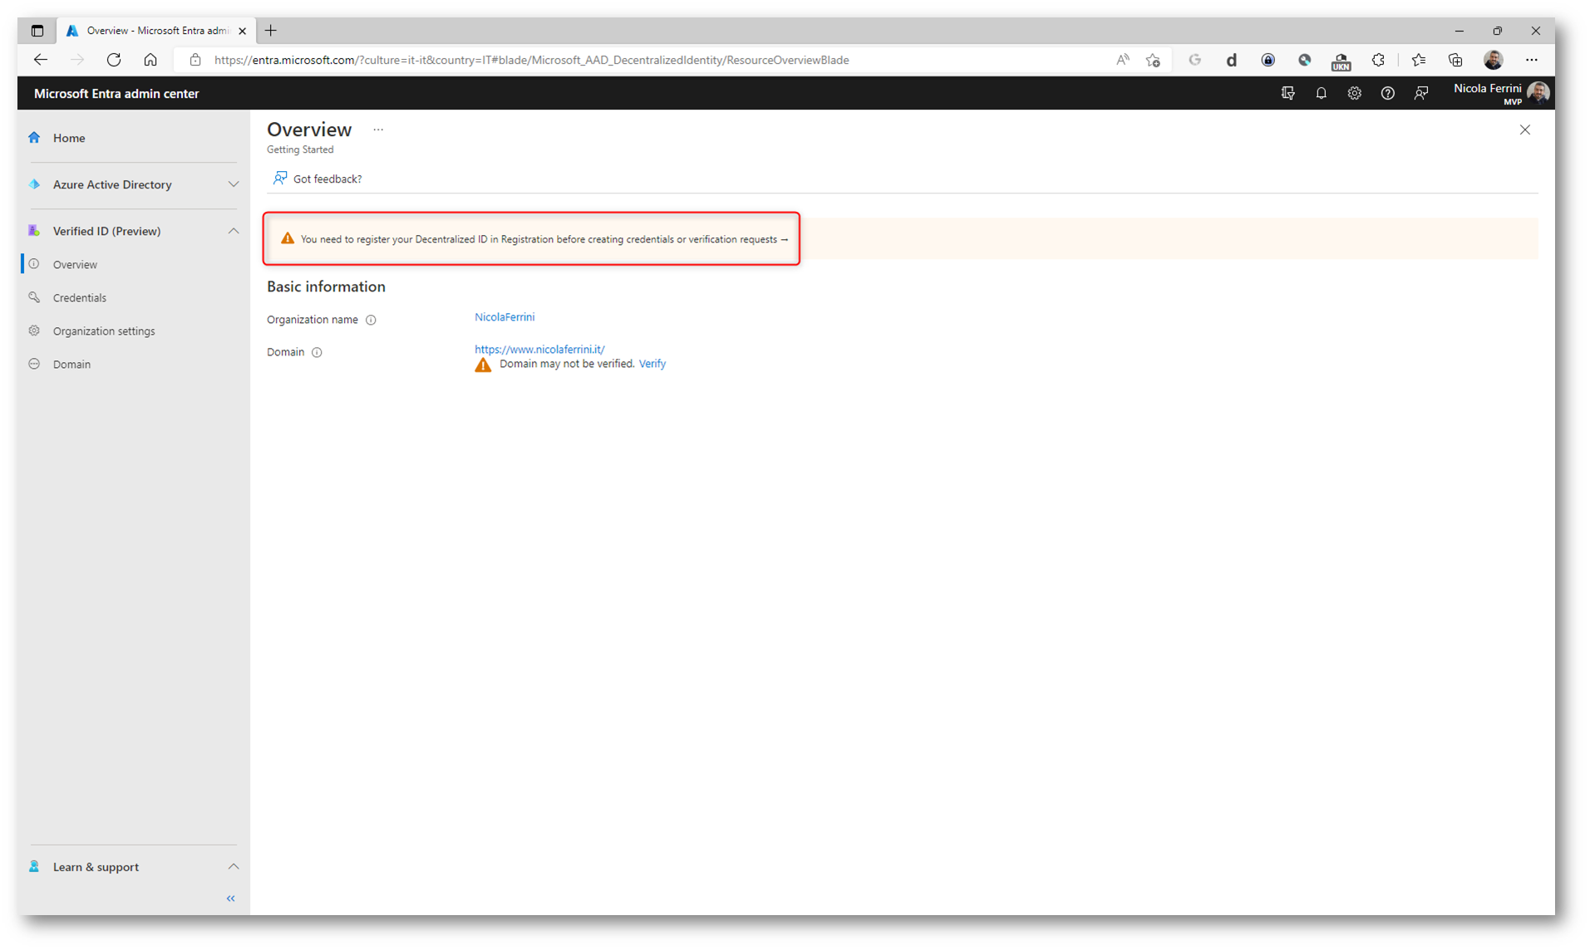Close the Overview blade

coord(1525,130)
